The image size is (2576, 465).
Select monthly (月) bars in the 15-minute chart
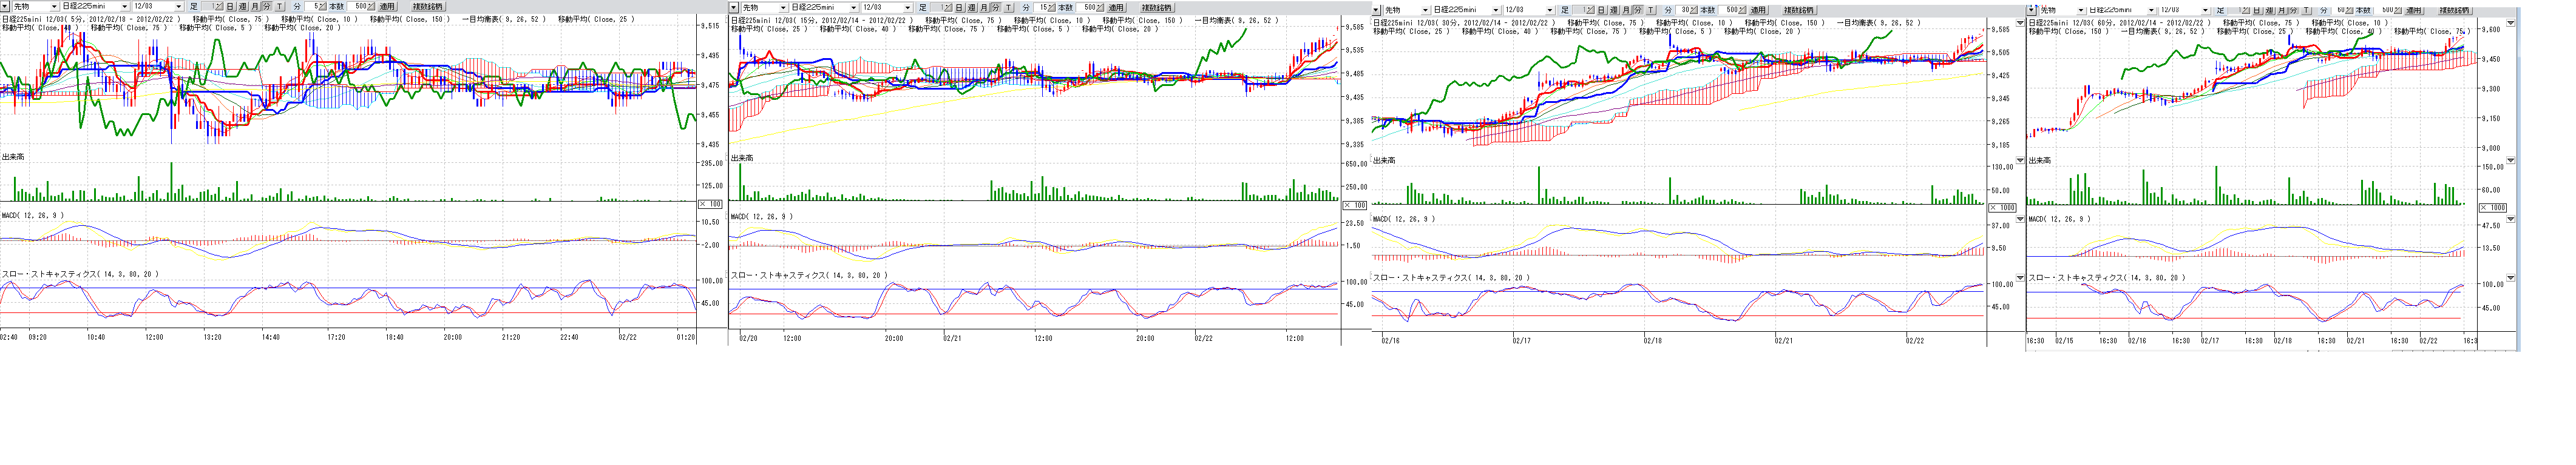pos(984,8)
